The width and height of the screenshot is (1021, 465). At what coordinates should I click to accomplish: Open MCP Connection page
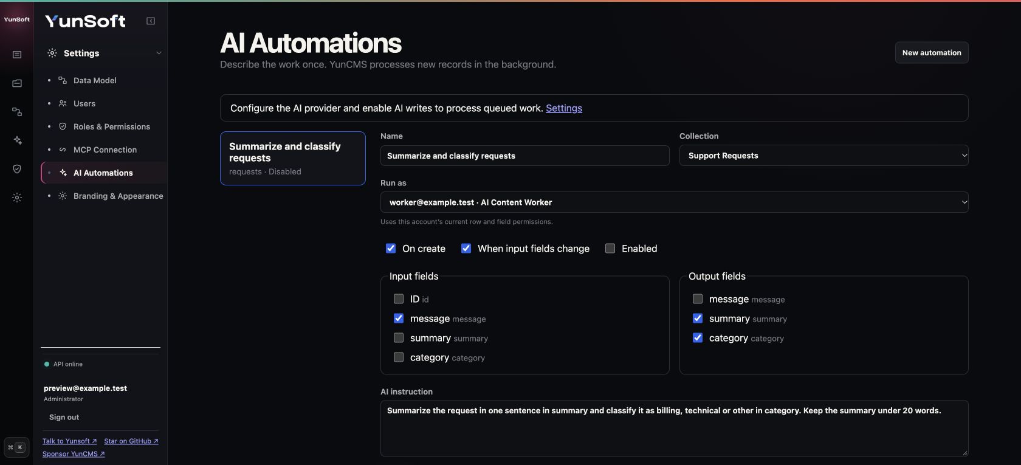click(105, 150)
